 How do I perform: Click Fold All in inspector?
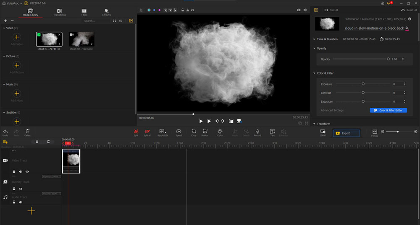331,10
